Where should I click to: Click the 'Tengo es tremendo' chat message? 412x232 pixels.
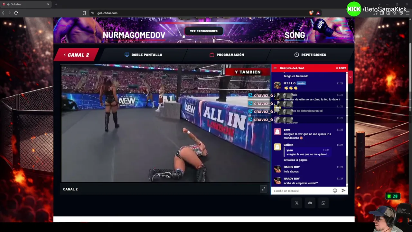[x=296, y=76]
